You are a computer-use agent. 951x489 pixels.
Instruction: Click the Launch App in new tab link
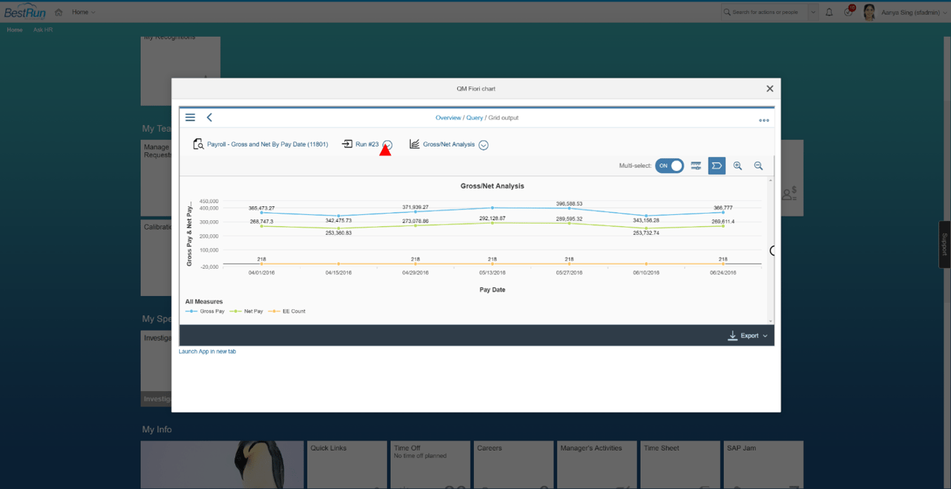pyautogui.click(x=209, y=353)
